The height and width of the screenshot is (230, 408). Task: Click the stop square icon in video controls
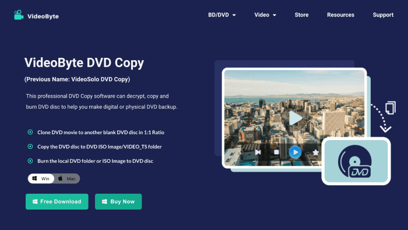[276, 152]
